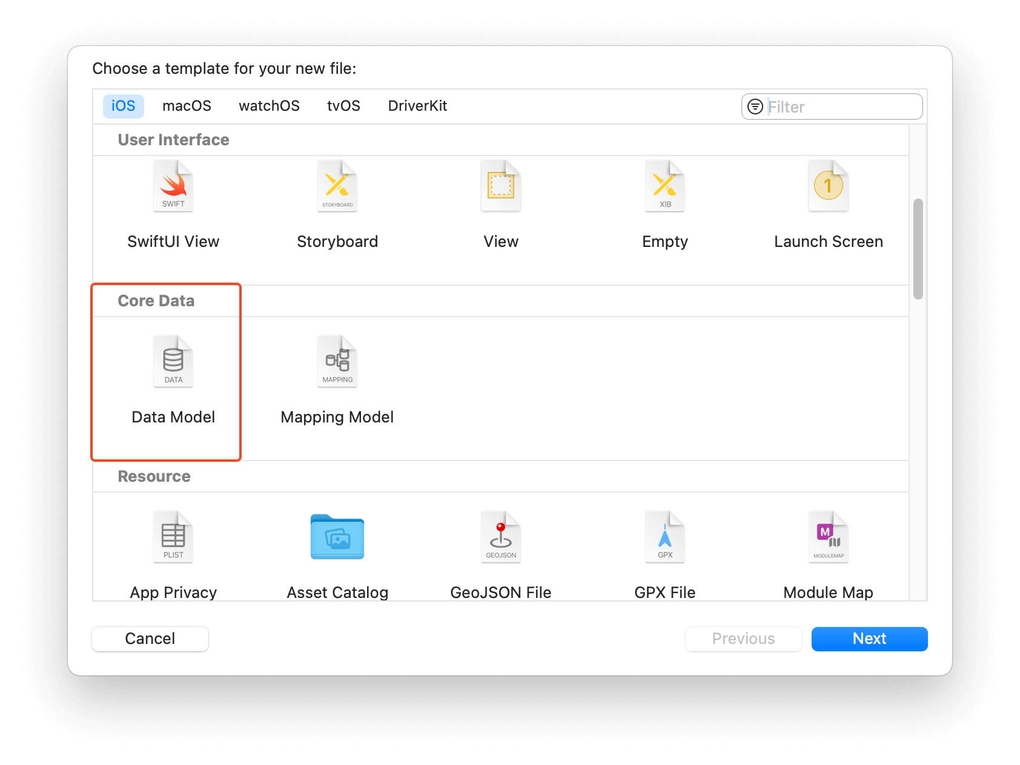1020x765 pixels.
Task: Click the GeoJSON File label
Action: coord(501,593)
